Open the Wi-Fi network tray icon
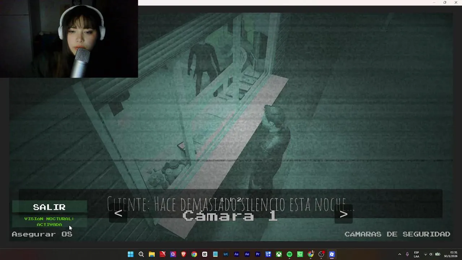 pos(426,254)
